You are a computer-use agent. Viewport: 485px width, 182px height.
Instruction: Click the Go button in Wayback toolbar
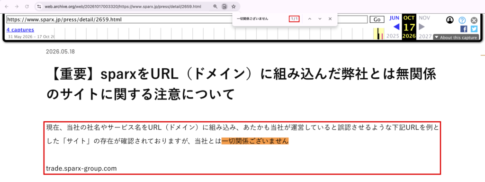click(377, 19)
